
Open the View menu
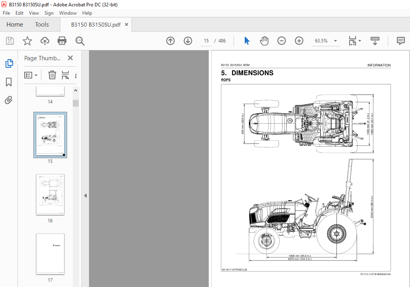click(34, 13)
